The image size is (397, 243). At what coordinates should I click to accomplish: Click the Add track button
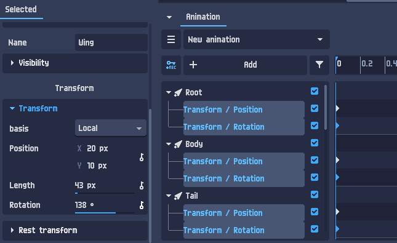click(x=245, y=65)
